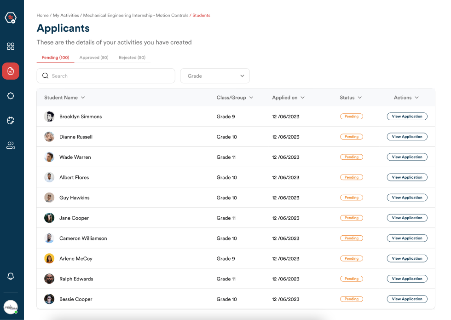Open notifications bell icon
The width and height of the screenshot is (451, 320).
[11, 276]
